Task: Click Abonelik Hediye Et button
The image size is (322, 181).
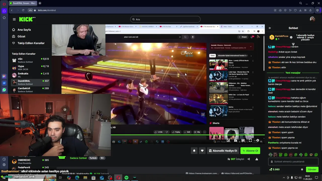Action: [223, 151]
